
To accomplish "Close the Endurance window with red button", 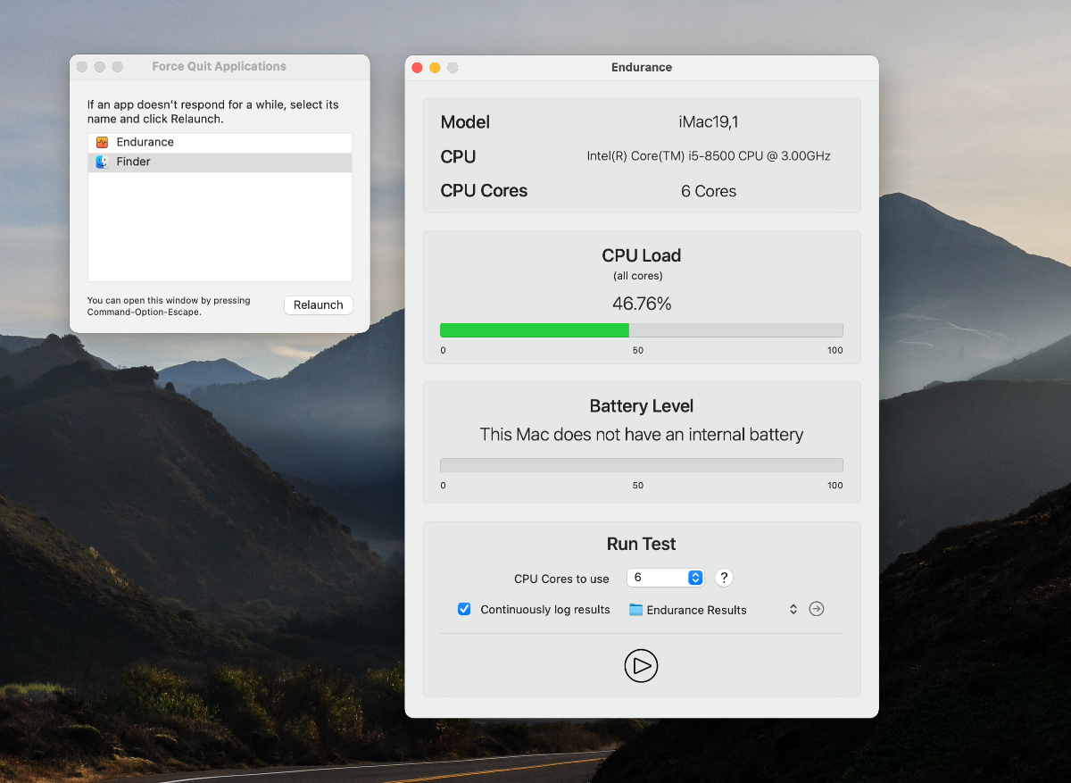I will [x=417, y=68].
